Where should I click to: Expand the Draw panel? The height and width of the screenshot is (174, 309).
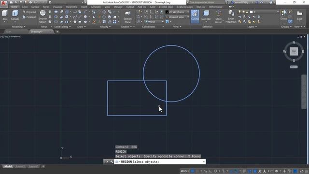82,27
